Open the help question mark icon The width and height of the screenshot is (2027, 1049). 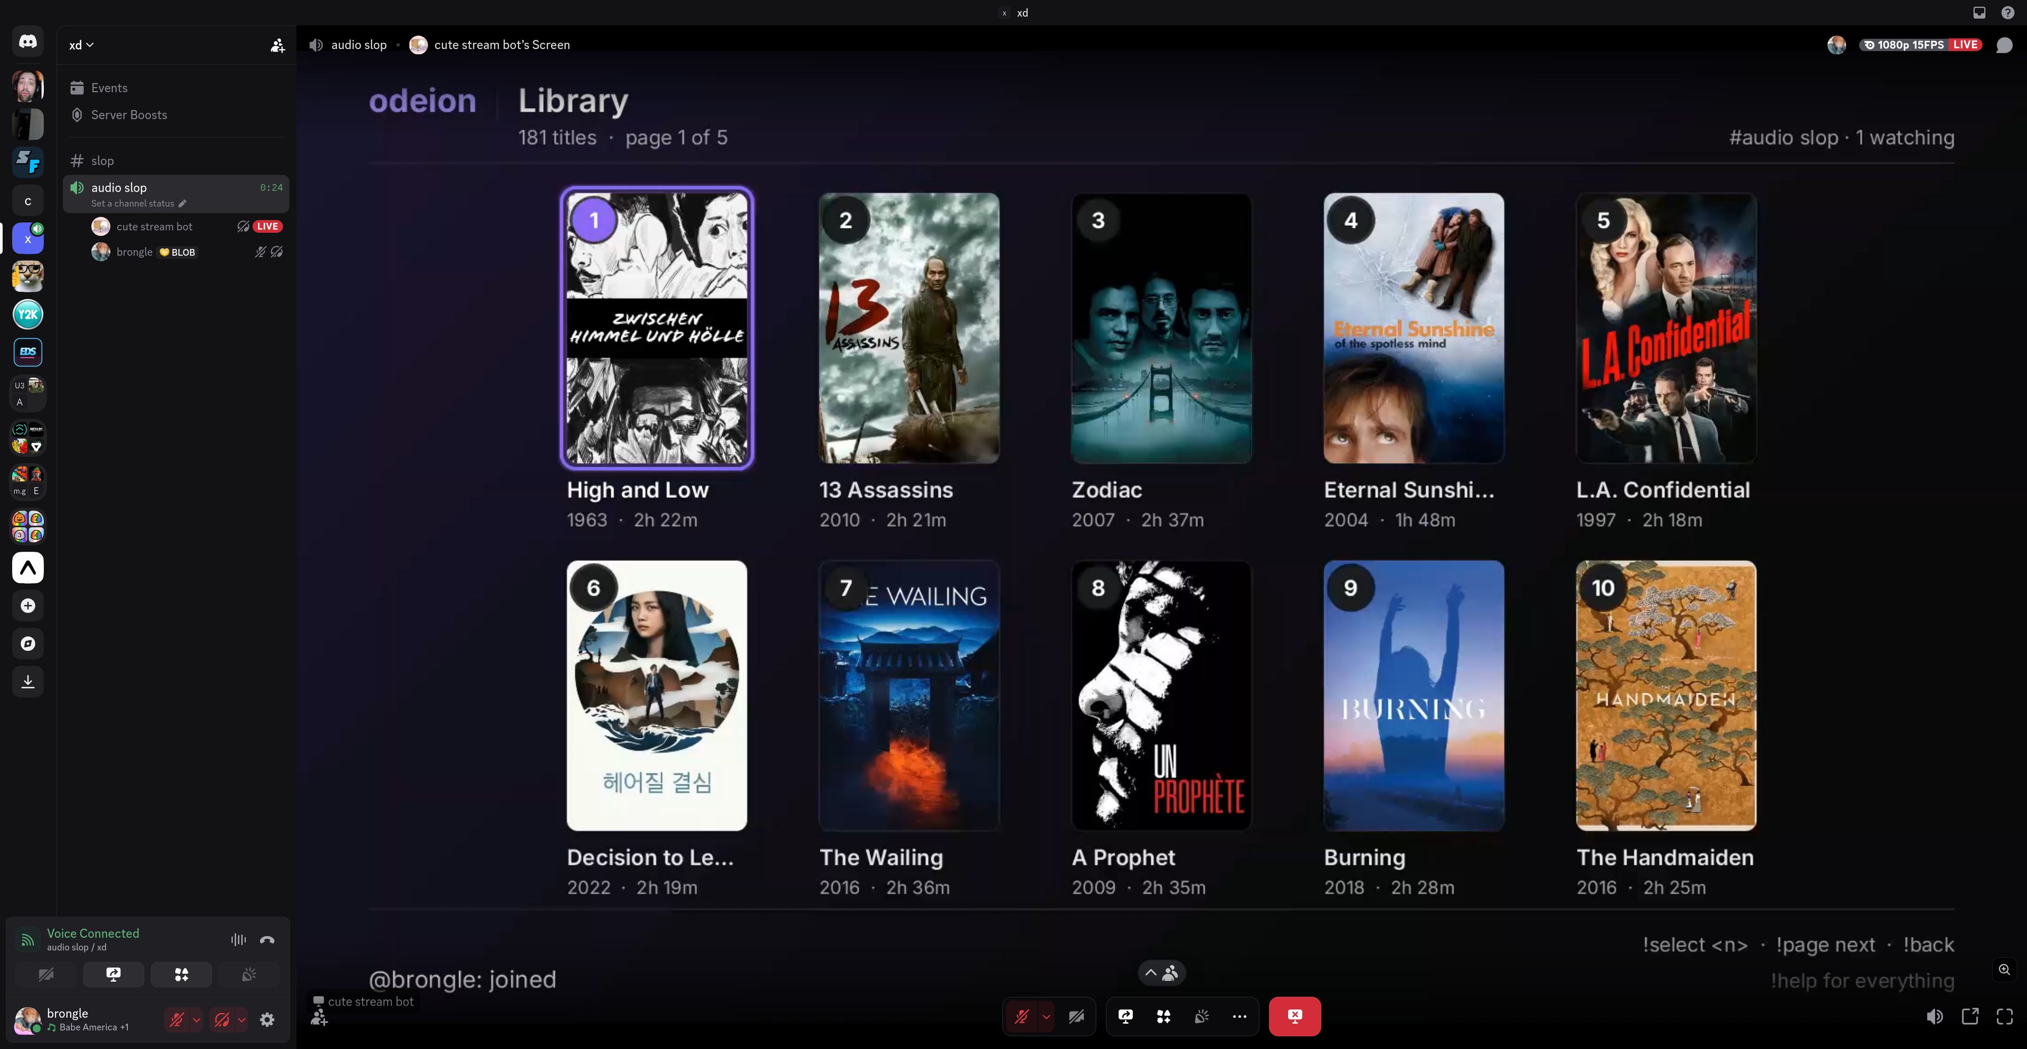click(x=2007, y=13)
